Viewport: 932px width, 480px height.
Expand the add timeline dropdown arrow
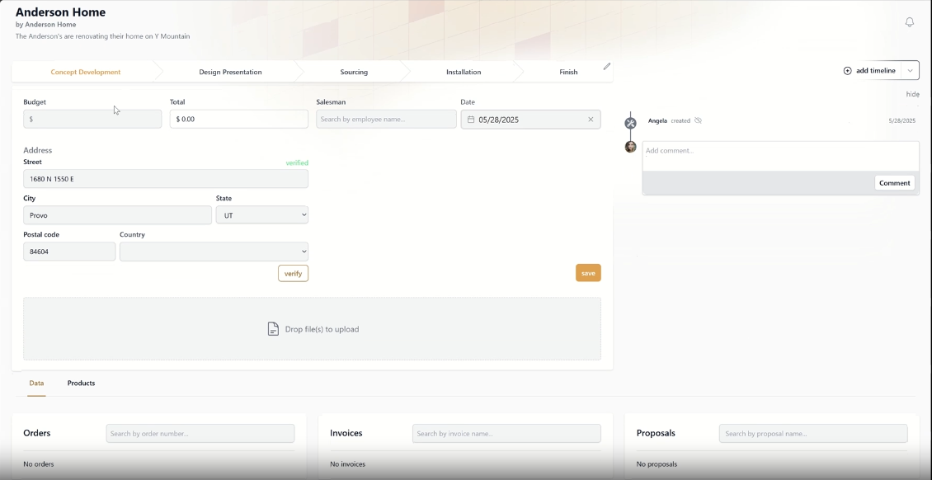pyautogui.click(x=910, y=71)
